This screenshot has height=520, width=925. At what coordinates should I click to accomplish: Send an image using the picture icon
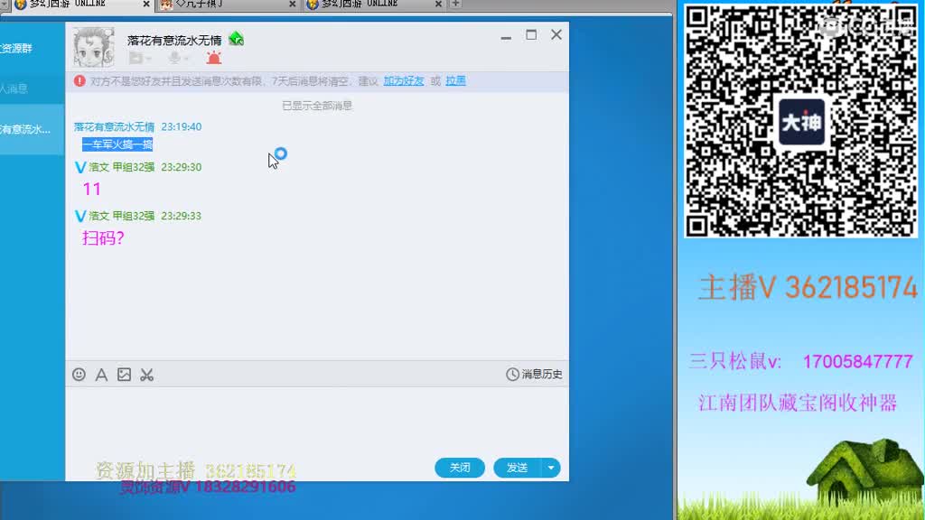click(x=124, y=374)
